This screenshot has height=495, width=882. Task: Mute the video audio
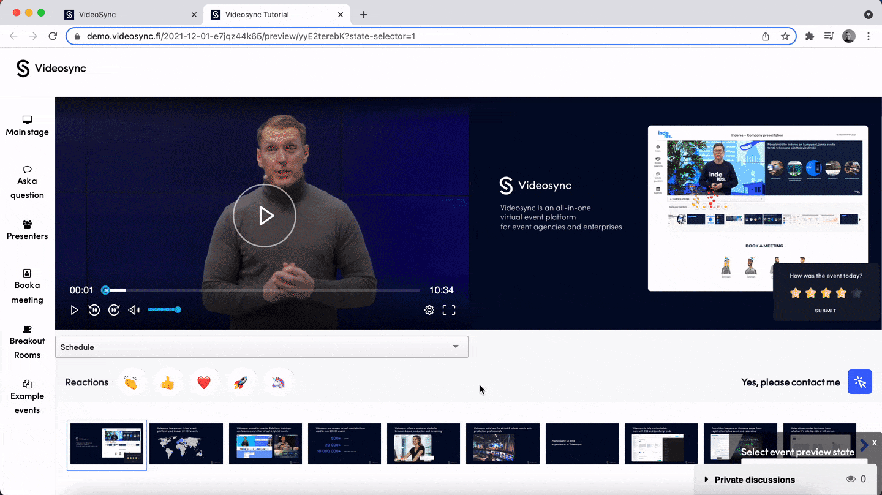click(134, 310)
